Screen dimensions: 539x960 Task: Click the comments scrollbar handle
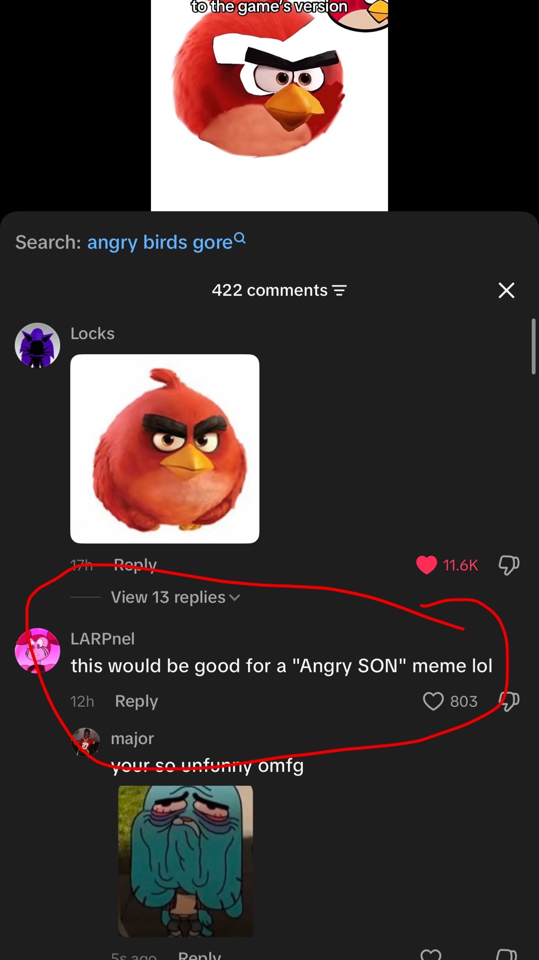tap(534, 346)
